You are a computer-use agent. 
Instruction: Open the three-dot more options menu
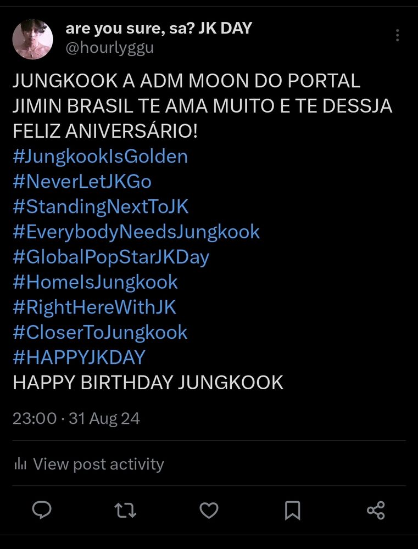pos(397,35)
